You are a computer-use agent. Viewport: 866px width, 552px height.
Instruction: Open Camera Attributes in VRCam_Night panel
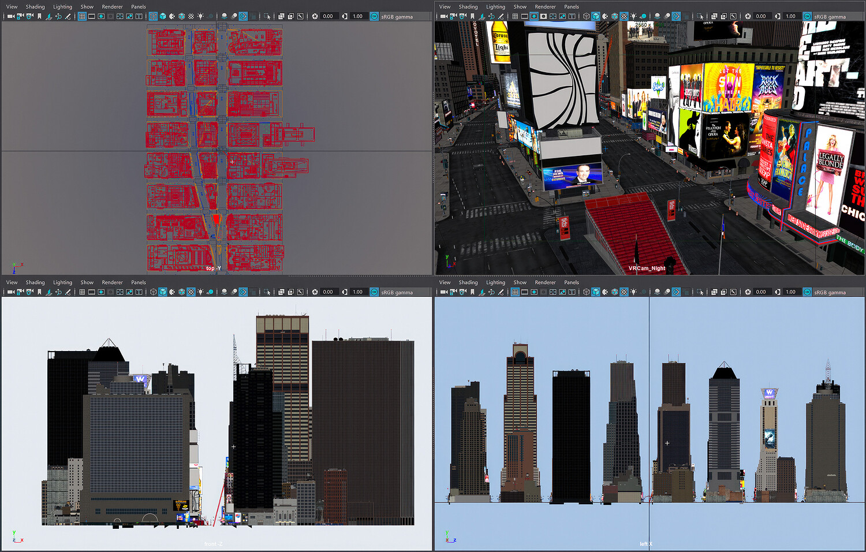coord(462,16)
